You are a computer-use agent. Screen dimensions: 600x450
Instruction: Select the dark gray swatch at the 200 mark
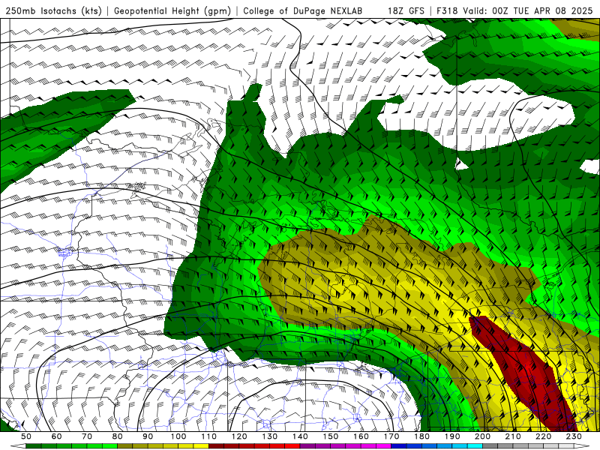point(490,446)
